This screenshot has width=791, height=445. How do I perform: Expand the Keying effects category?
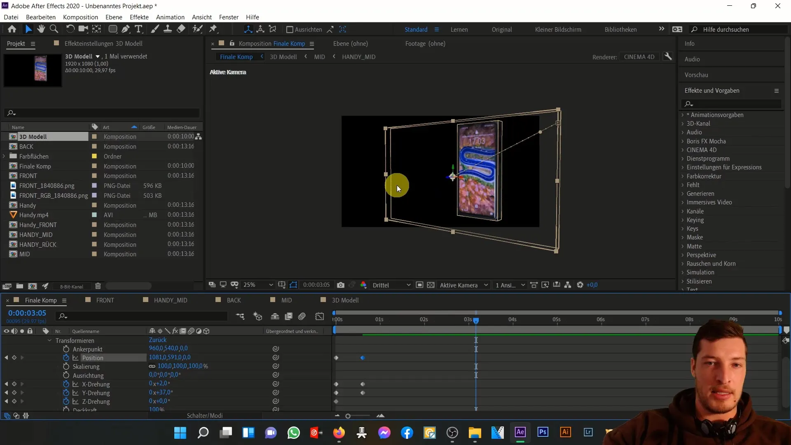[683, 220]
